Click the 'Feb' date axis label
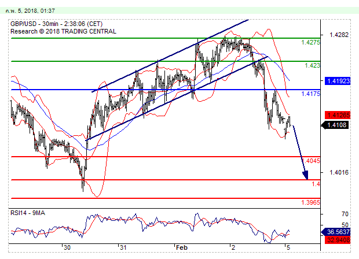Screen dimensions: 359x259 pos(182,247)
